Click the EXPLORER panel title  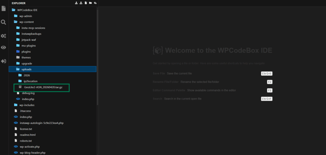point(18,3)
